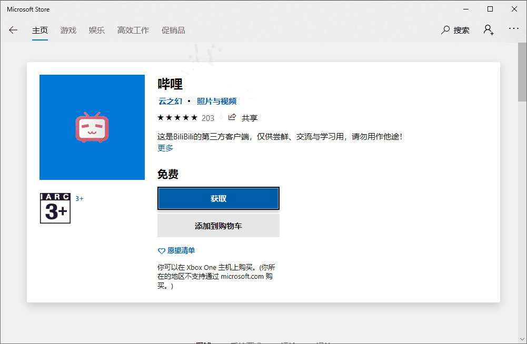
Task: Click the five-star rating display
Action: click(x=177, y=117)
